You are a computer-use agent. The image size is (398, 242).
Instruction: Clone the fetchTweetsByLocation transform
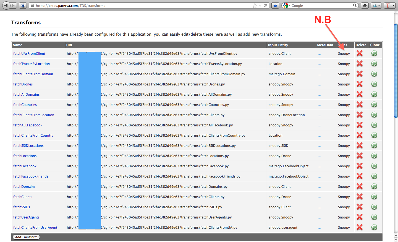[x=374, y=64]
